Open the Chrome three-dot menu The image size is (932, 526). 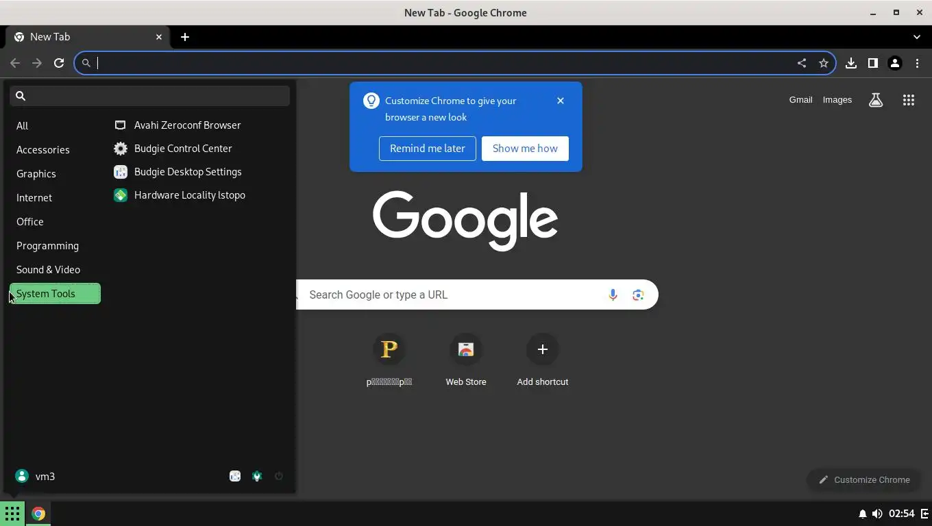(x=917, y=63)
